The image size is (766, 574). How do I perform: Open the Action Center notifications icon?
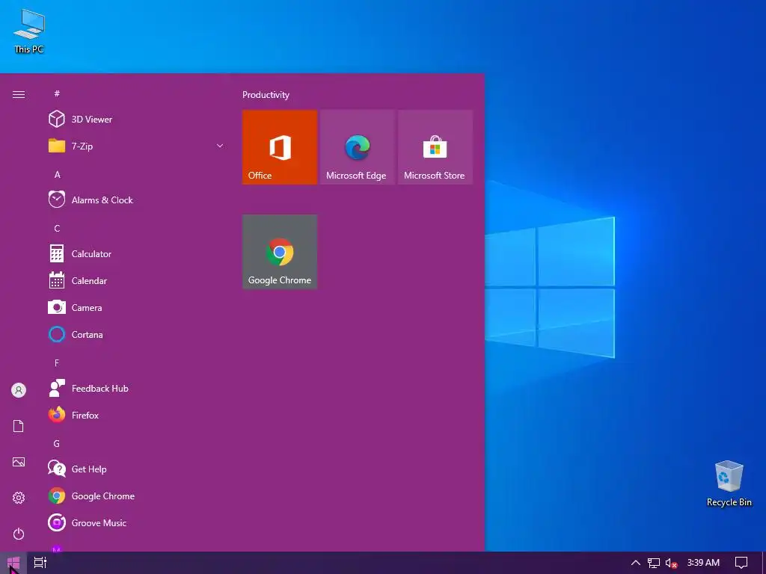741,563
